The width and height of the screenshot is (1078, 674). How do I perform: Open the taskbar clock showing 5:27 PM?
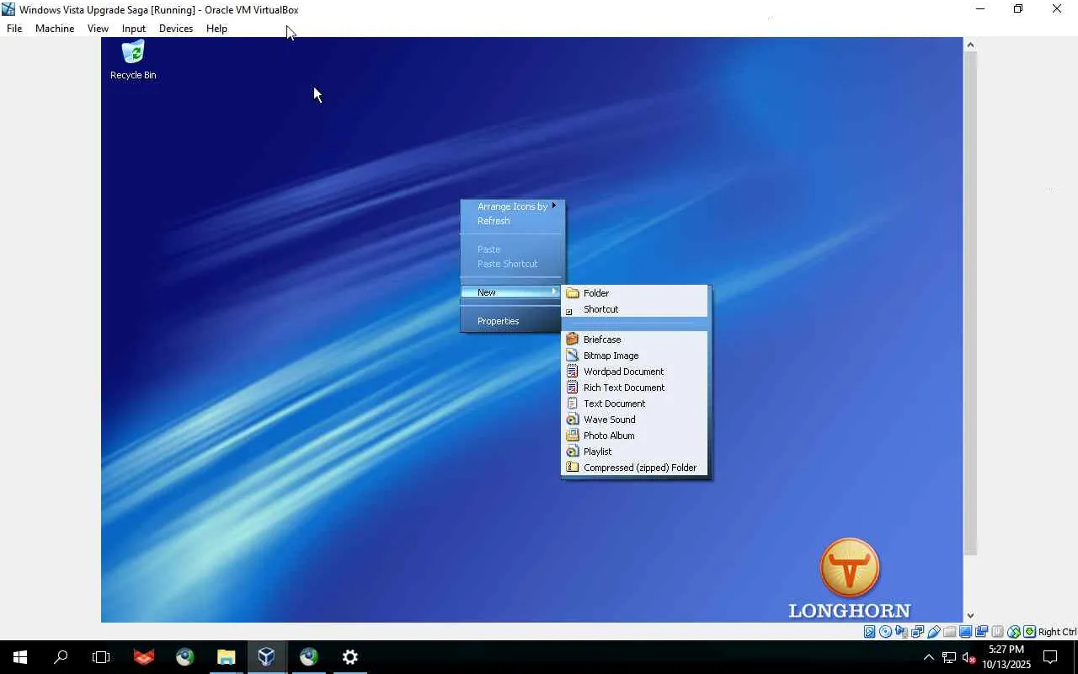click(x=1006, y=657)
